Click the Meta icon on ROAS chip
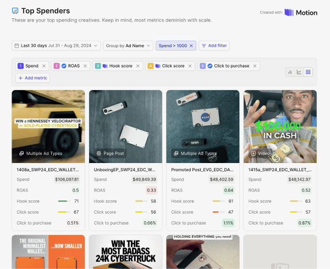Viewport: 330px width, 269px height. click(64, 66)
